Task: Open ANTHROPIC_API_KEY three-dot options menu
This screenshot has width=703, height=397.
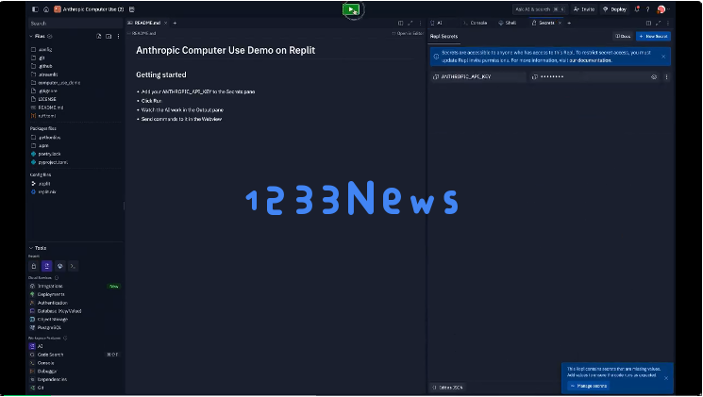Action: 667,77
